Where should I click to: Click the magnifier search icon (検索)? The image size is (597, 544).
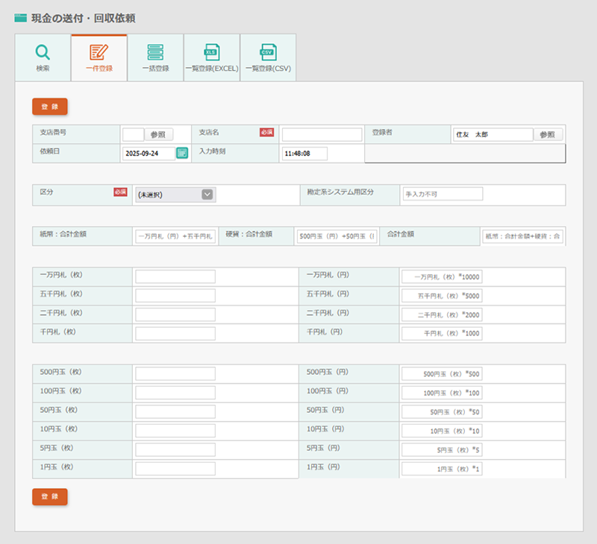point(43,52)
